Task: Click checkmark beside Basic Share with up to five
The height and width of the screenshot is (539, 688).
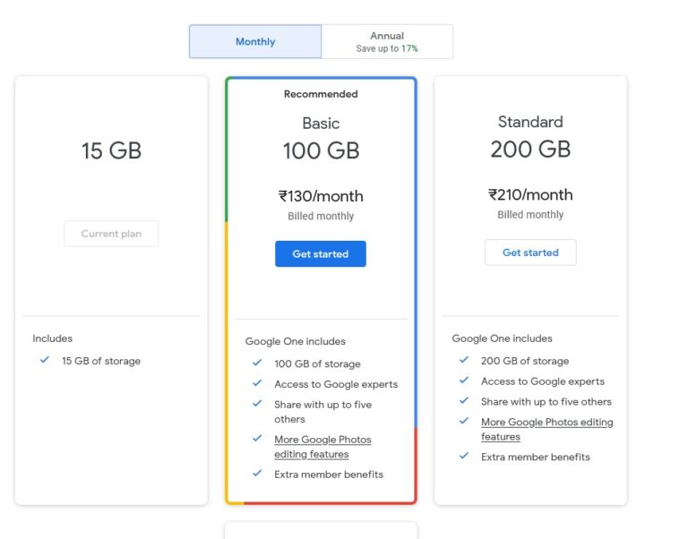Action: pyautogui.click(x=257, y=404)
